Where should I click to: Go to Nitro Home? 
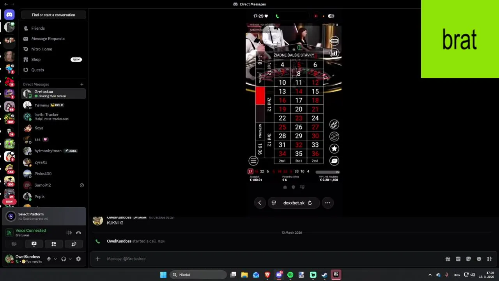point(53,49)
